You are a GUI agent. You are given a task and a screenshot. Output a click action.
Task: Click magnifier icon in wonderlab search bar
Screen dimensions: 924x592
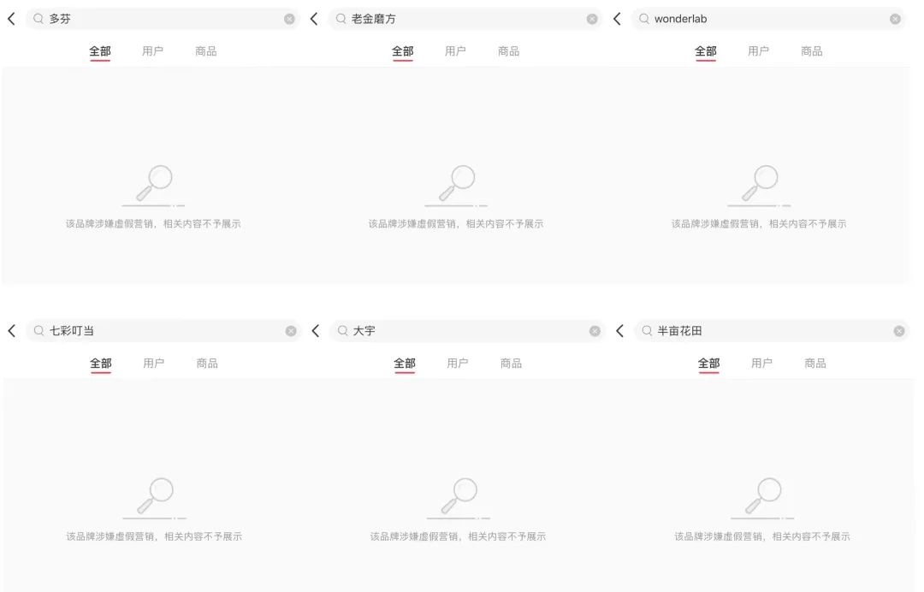pos(644,19)
